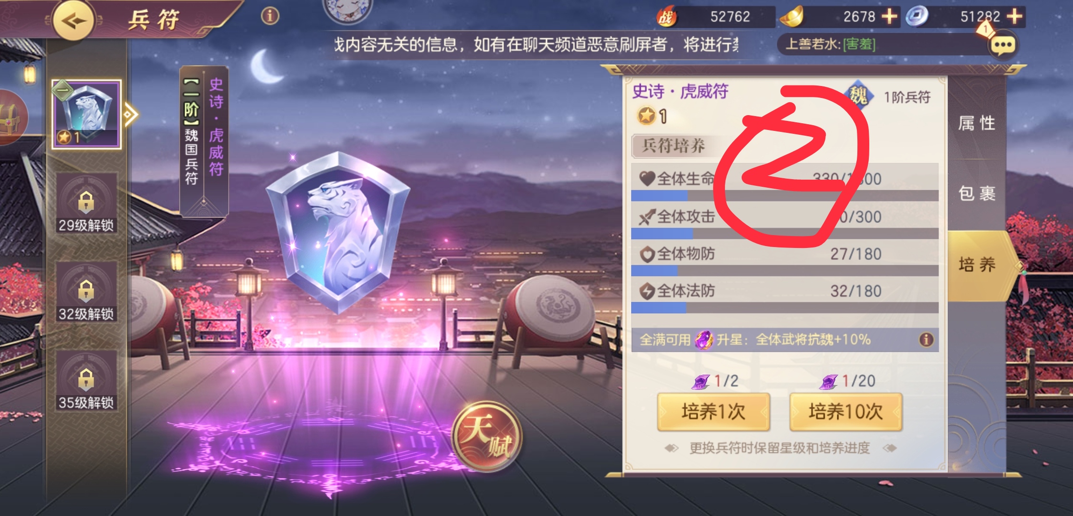This screenshot has height=516, width=1073.
Task: Switch to the 属性 tab
Action: tap(976, 123)
